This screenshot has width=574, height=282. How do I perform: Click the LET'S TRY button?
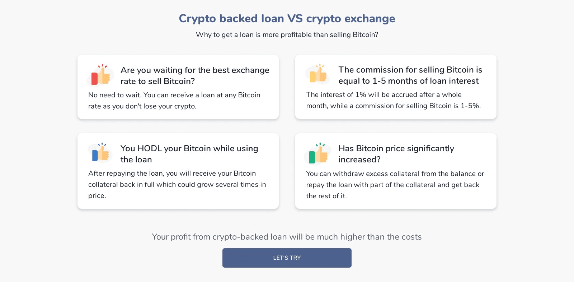(x=287, y=258)
